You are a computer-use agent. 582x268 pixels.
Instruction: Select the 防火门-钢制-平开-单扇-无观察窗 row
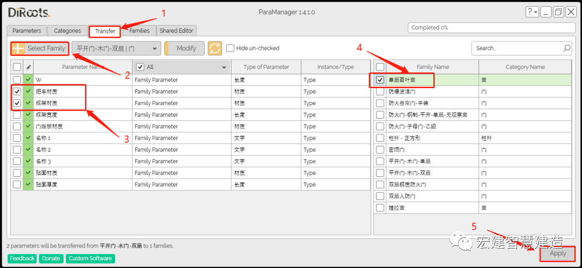click(x=472, y=115)
